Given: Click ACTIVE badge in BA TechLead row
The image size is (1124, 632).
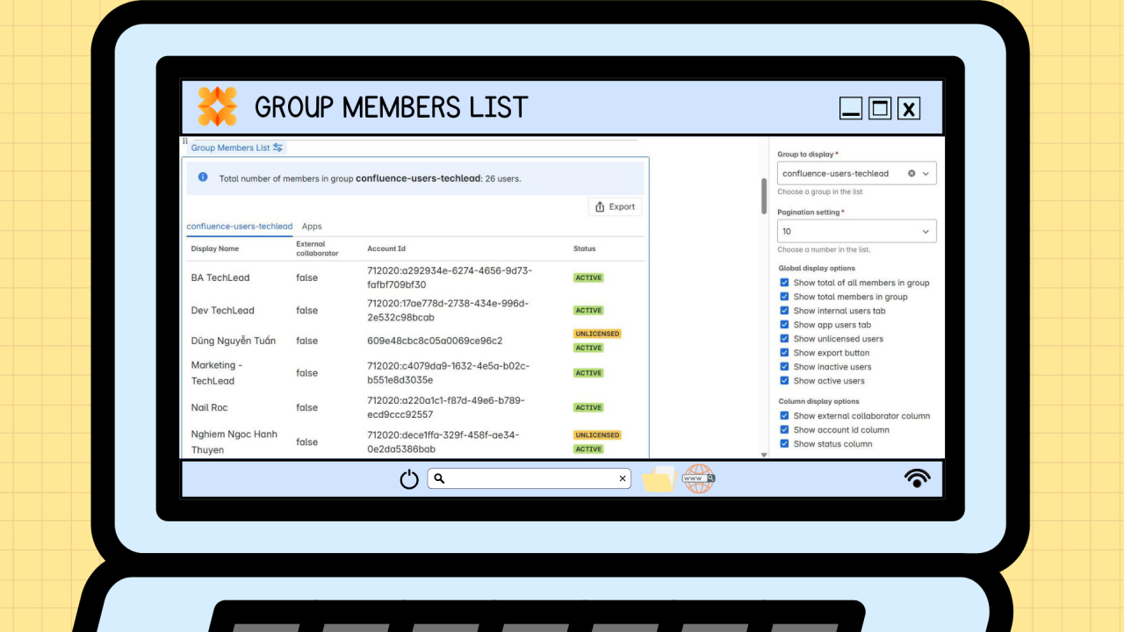Looking at the screenshot, I should pos(588,278).
